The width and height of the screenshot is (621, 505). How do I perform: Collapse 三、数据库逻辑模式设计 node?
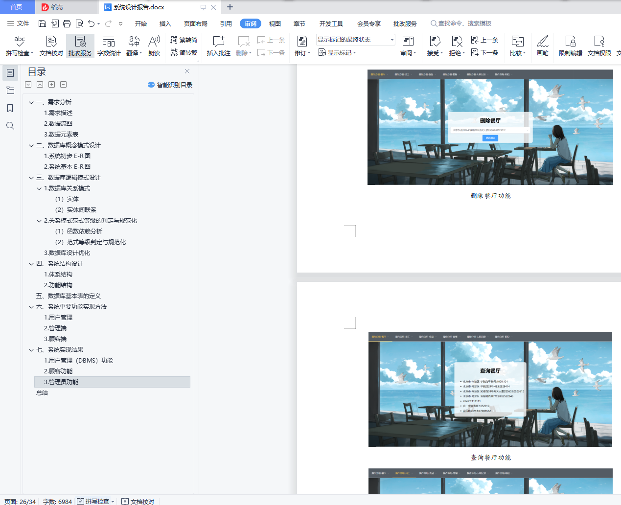(31, 178)
